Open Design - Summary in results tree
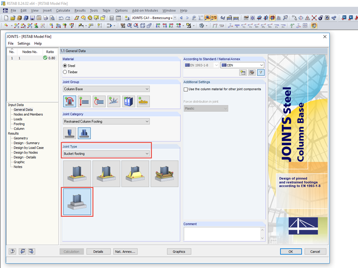The width and height of the screenshot is (358, 268). [26, 143]
